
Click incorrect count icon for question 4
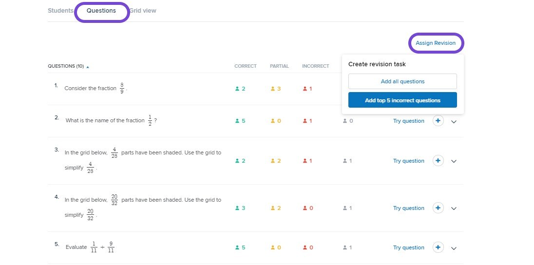click(x=305, y=208)
